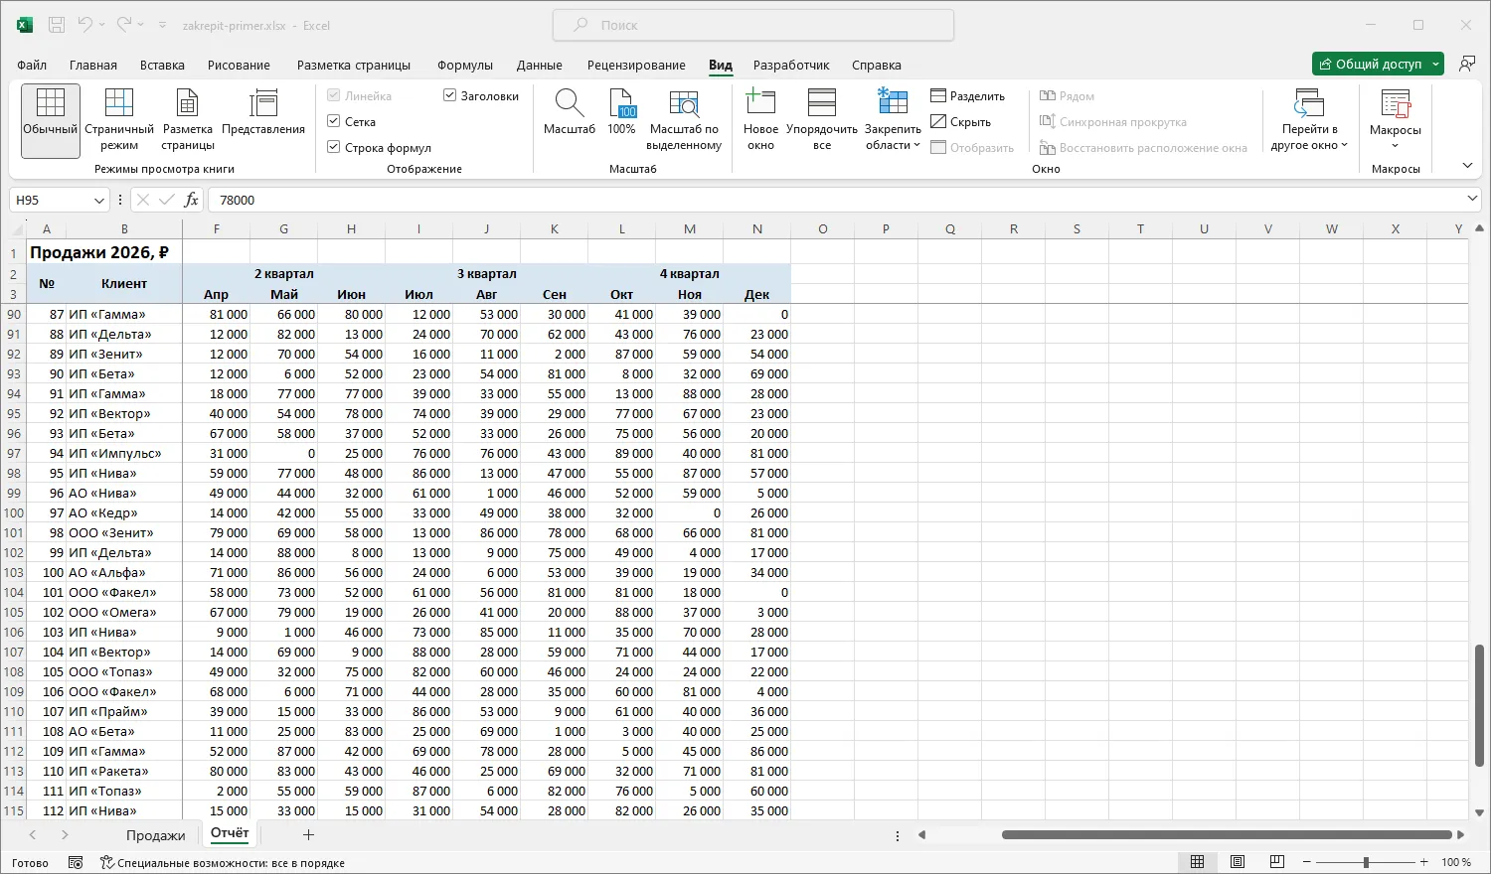Click Разделить window button

pyautogui.click(x=968, y=96)
